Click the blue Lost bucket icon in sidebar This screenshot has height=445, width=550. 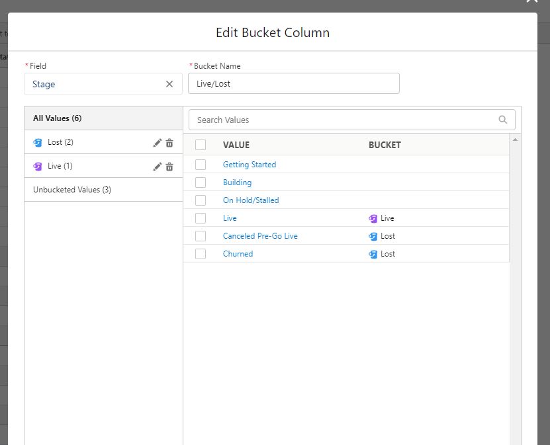pos(38,142)
